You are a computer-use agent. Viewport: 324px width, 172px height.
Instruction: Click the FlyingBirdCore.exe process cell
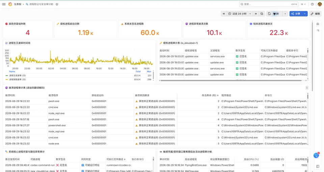click(196, 165)
